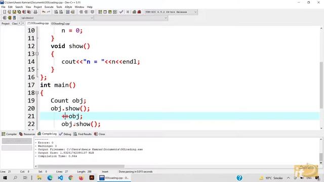Open Microsoft Edge from the taskbar
324x182 pixels.
coord(50,177)
